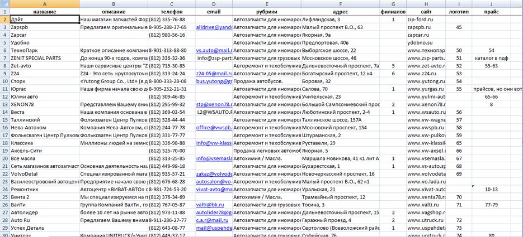Click the 'телефон' header cell
The width and height of the screenshot is (523, 237).
[171, 12]
